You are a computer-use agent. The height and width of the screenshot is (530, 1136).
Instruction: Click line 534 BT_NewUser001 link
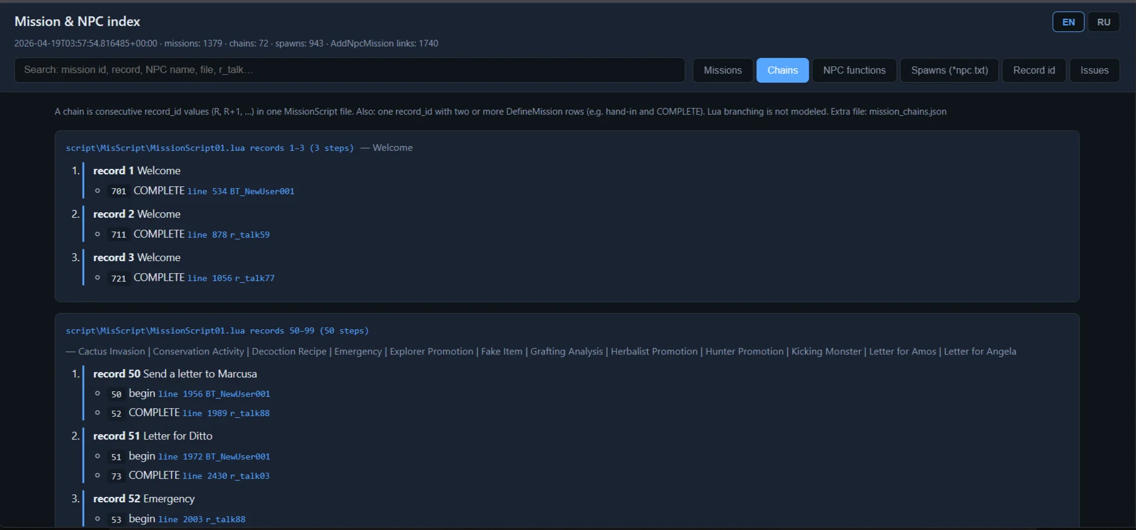pos(241,192)
